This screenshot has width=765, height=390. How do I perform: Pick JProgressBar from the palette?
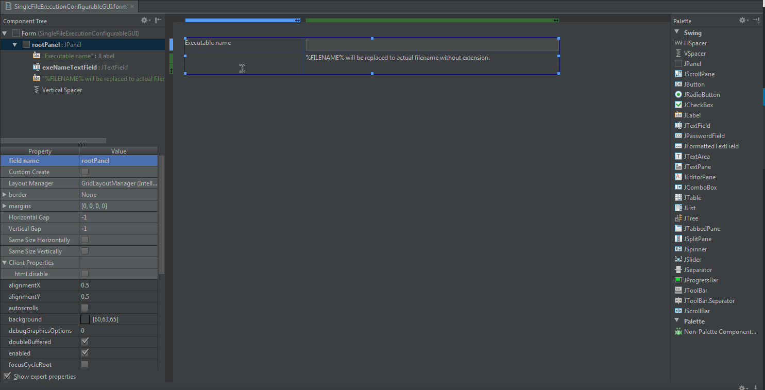701,280
